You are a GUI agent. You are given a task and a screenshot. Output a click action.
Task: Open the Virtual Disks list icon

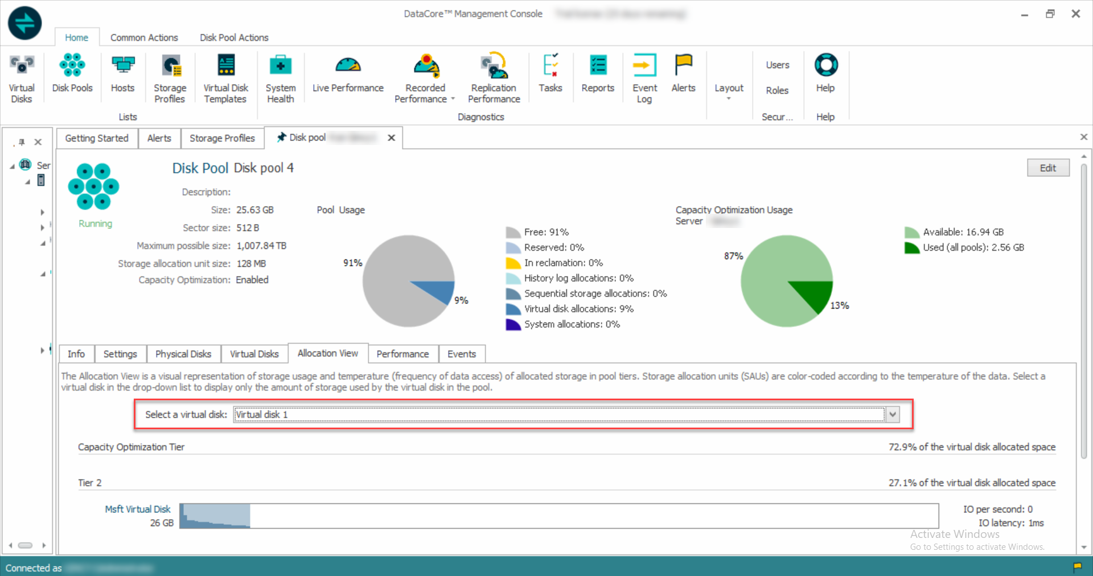22,78
